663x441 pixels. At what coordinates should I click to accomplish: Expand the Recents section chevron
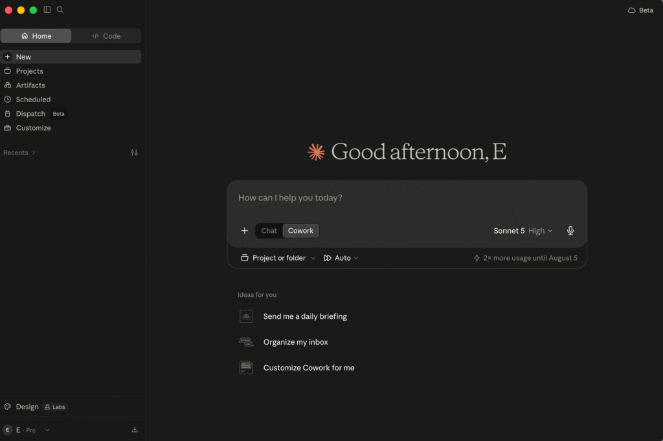(34, 153)
